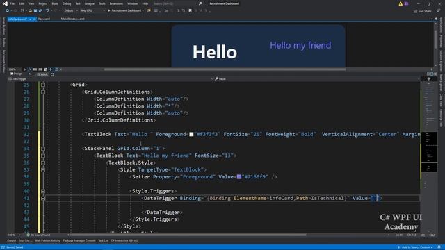Click the Save All toolbar icon
This screenshot has width=445, height=250.
point(40,11)
